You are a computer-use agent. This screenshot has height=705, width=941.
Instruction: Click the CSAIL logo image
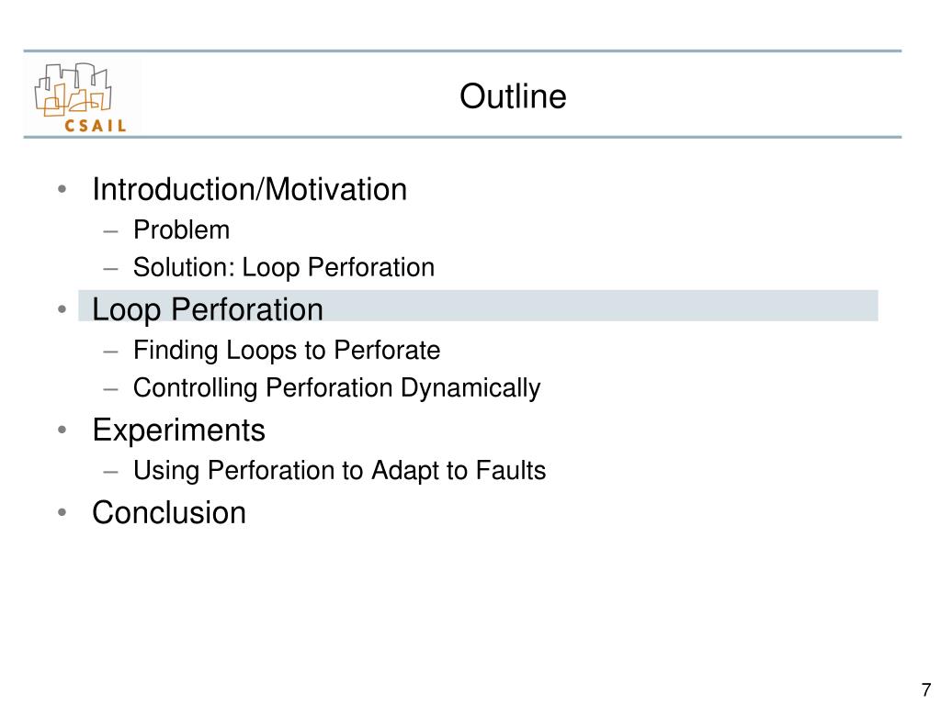pyautogui.click(x=81, y=96)
